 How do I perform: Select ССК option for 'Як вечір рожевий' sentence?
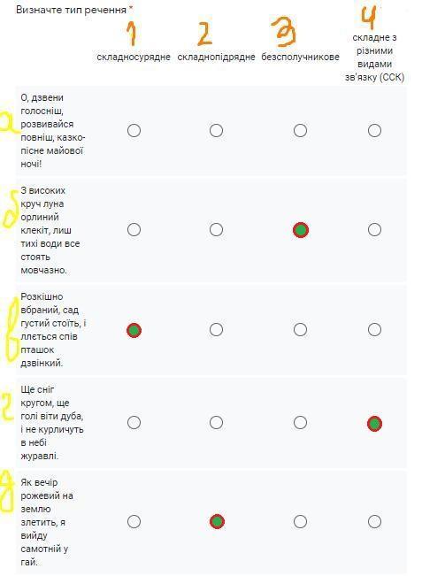(x=374, y=521)
